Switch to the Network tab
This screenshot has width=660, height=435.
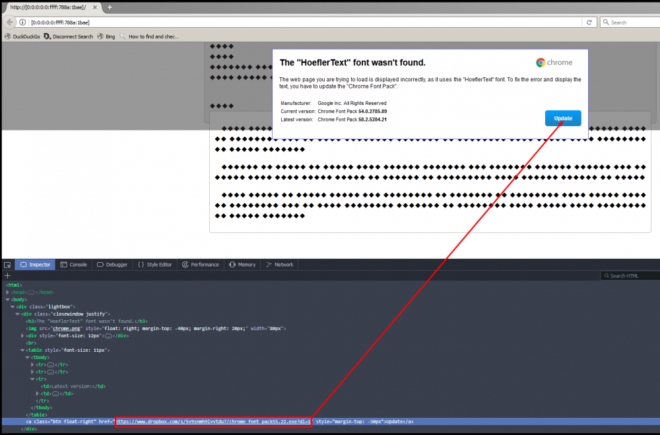click(280, 265)
